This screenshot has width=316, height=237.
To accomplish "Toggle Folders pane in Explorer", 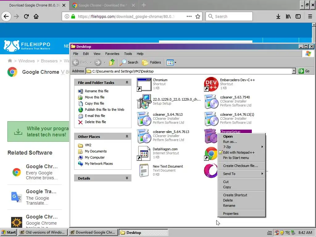I will tap(151, 62).
